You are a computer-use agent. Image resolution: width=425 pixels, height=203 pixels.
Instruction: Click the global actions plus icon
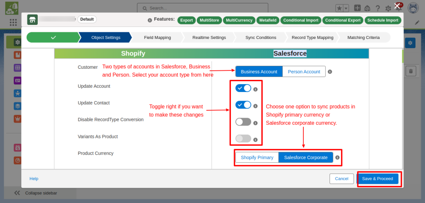(x=357, y=8)
